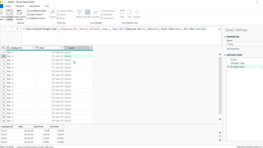Click the table corner menu icon
The width and height of the screenshot is (263, 148).
4,48
